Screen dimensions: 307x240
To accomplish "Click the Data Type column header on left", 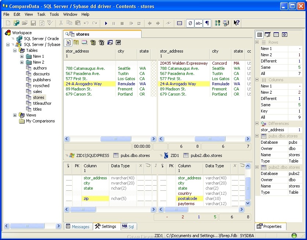I will click(x=120, y=166).
